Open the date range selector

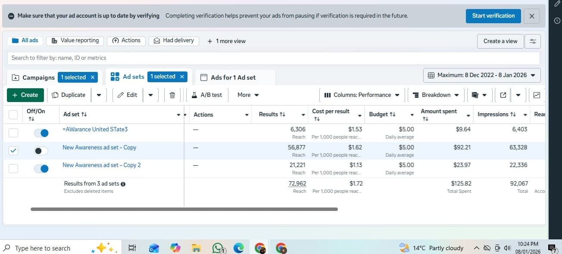[x=482, y=75]
